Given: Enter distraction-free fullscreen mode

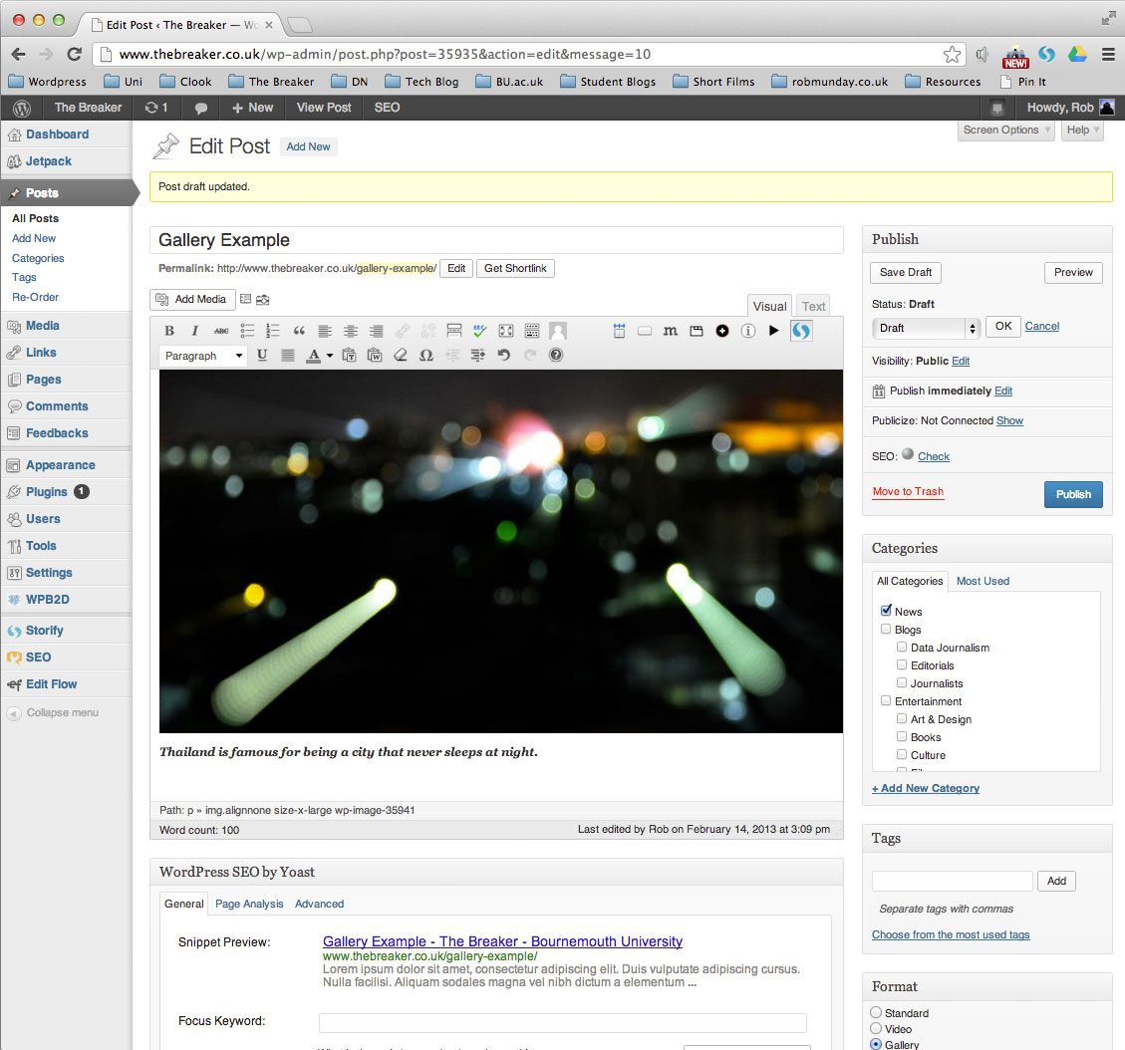Looking at the screenshot, I should coord(506,331).
